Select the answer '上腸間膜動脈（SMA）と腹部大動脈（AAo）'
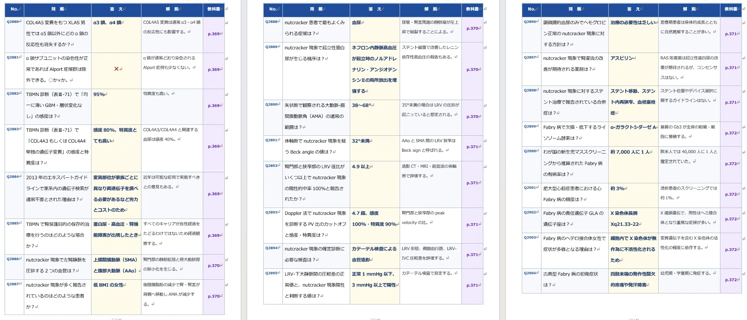The image size is (747, 320). coord(116,265)
